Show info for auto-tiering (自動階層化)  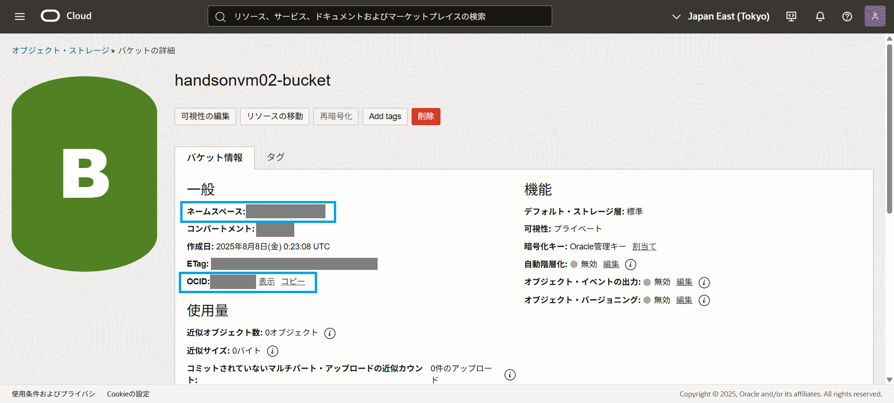630,264
